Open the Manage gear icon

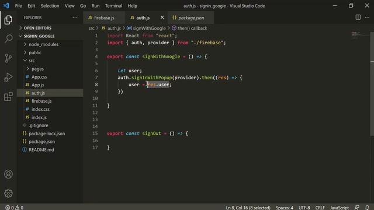8,193
